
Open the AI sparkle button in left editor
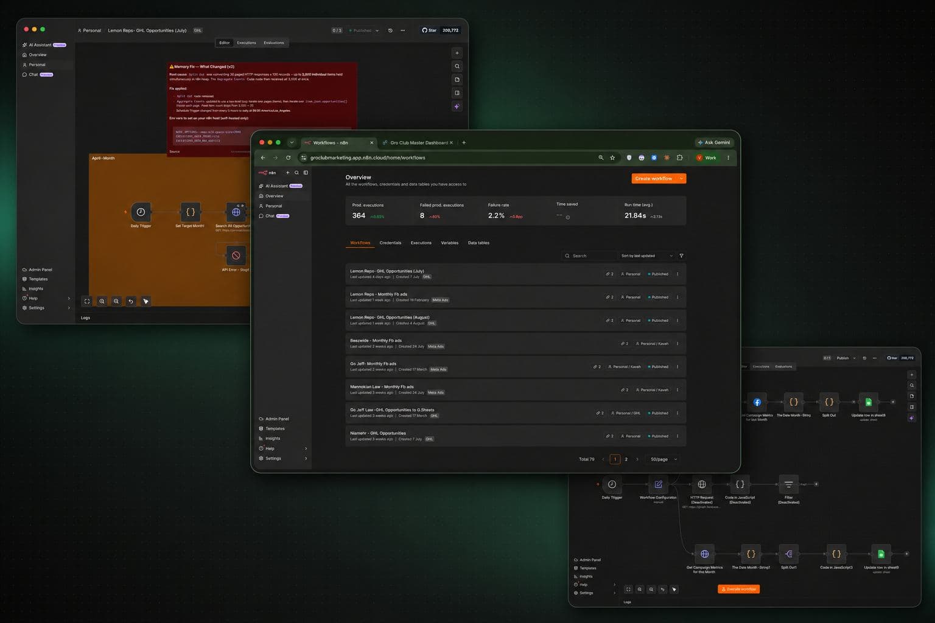(457, 106)
